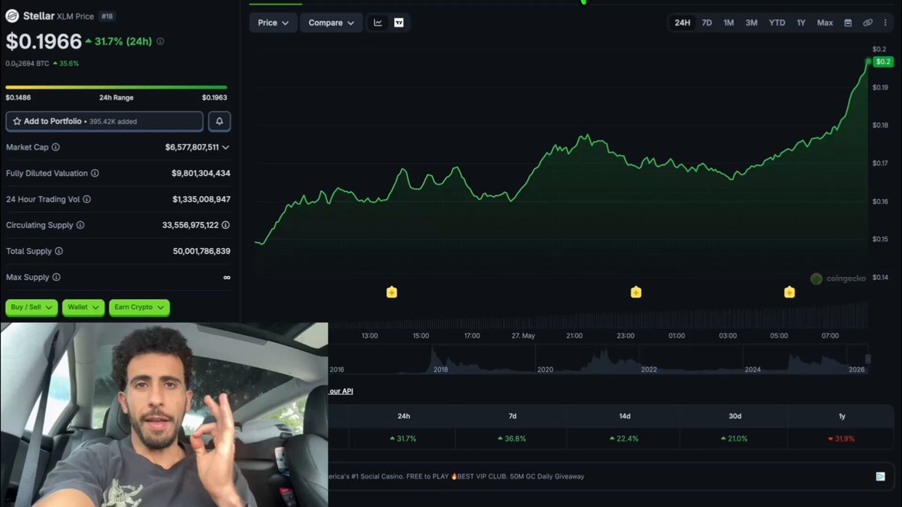Click the 1y 31.9% table cell
This screenshot has width=902, height=507.
tap(840, 439)
